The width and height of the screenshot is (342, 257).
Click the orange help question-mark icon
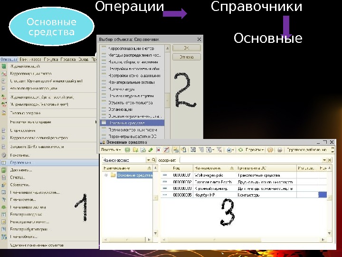(x=270, y=150)
